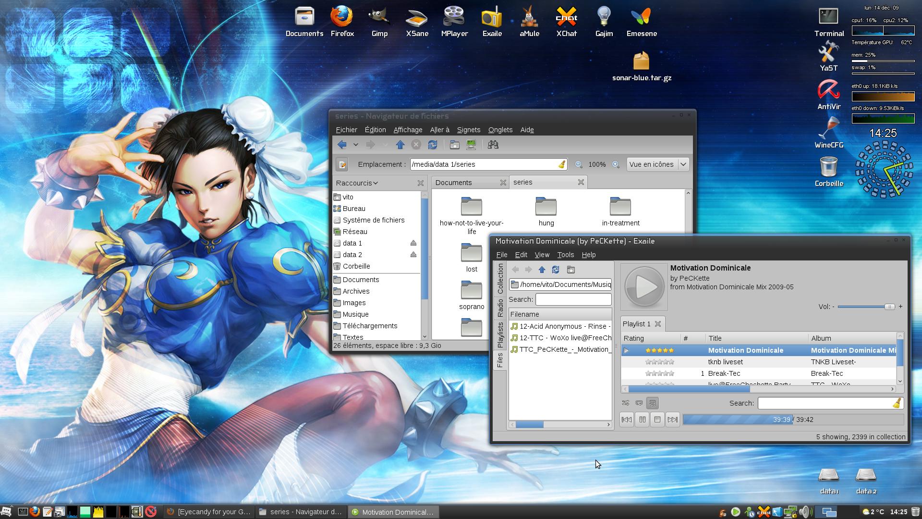The width and height of the screenshot is (922, 519).
Task: Select the sonar-blue.tar.gz archive on desktop
Action: click(x=642, y=66)
